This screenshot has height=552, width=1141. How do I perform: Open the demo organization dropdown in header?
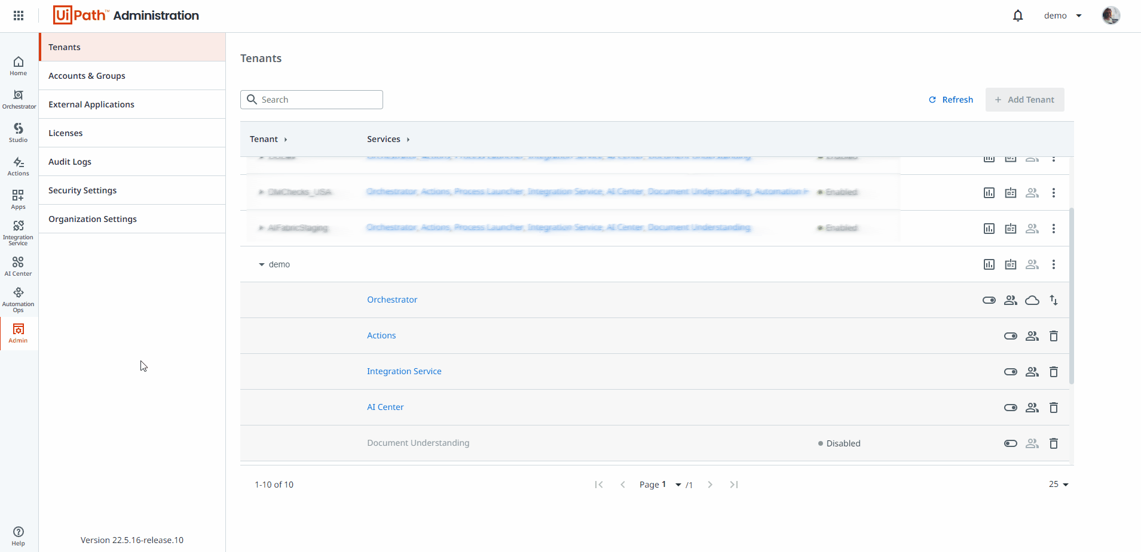[x=1063, y=16]
